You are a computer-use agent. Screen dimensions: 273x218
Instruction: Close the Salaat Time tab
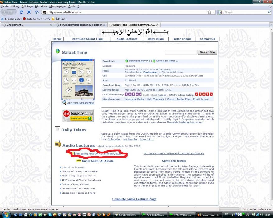click(157, 25)
